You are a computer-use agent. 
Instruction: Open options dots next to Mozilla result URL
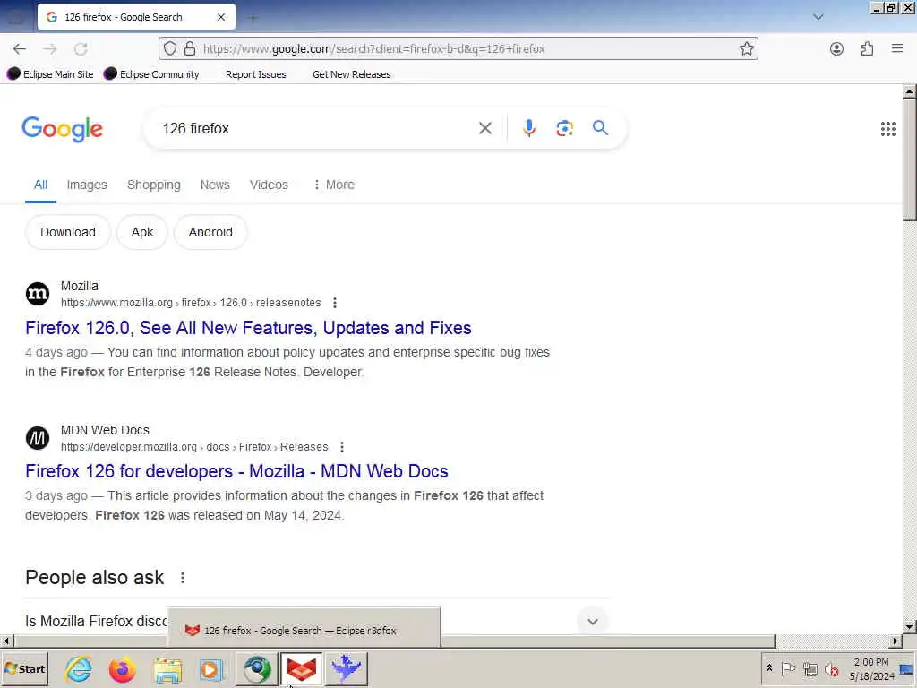(335, 303)
